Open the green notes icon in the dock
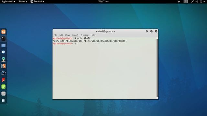The image size is (207, 116). click(4, 87)
